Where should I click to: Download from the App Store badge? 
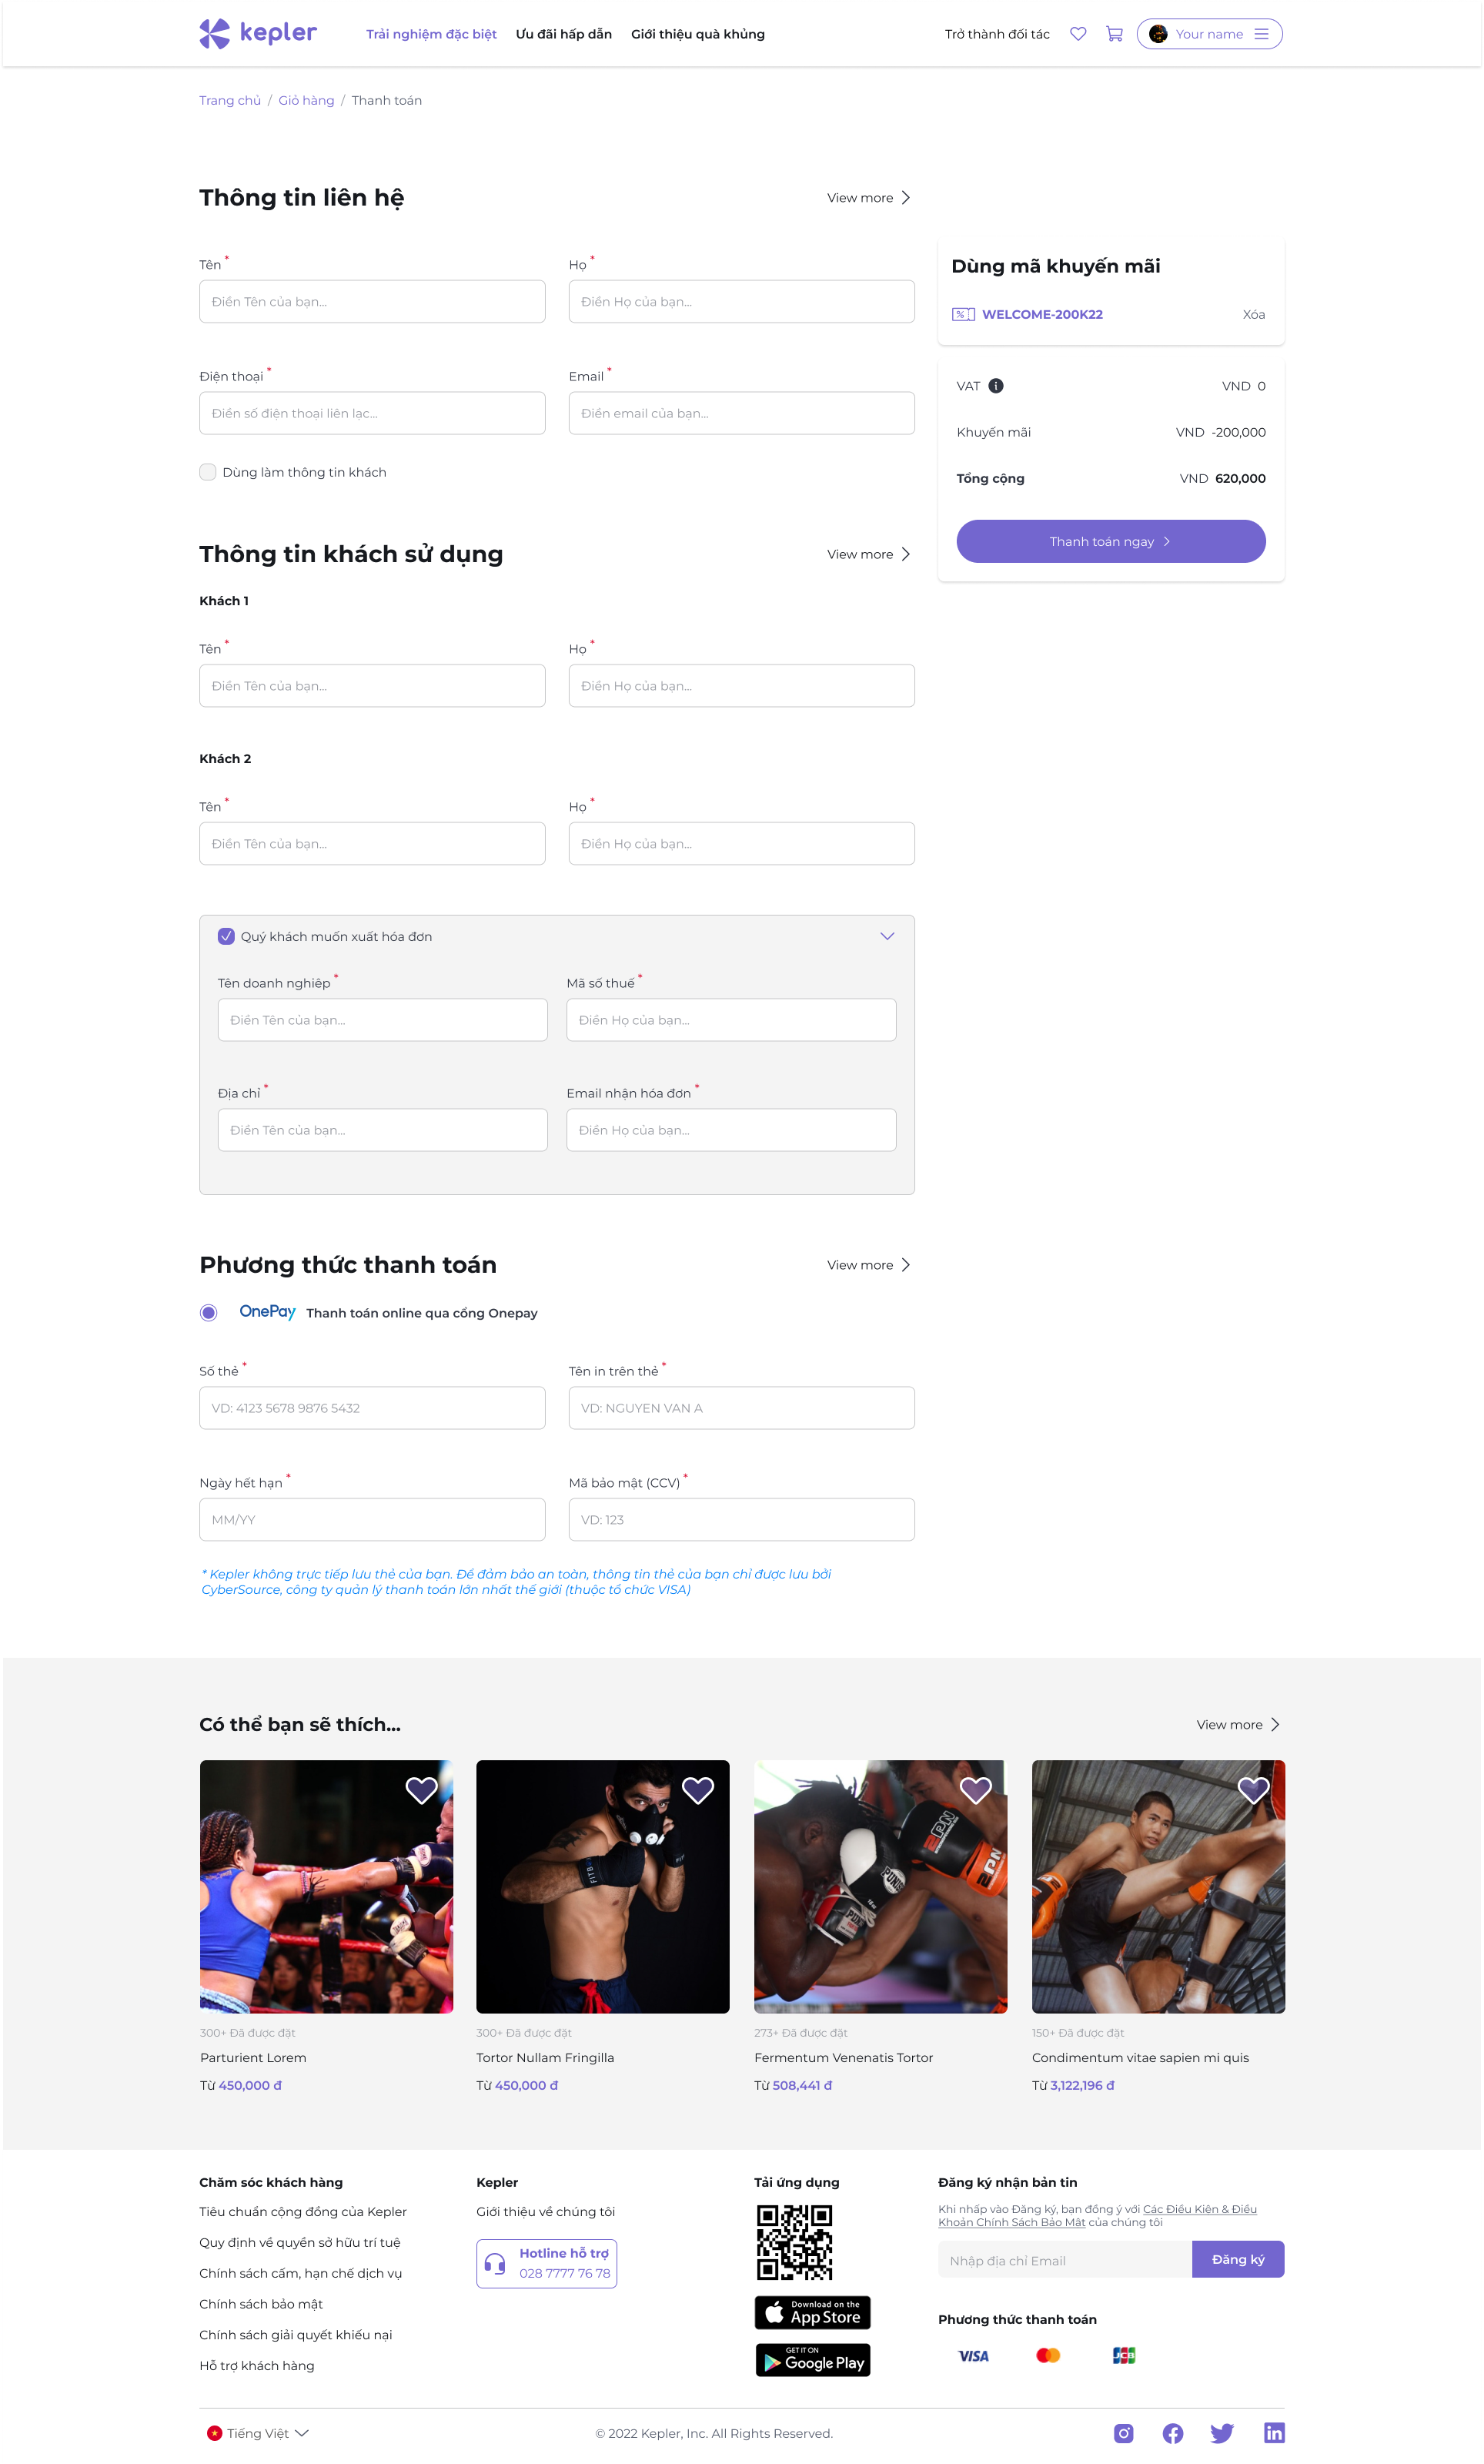point(813,2312)
